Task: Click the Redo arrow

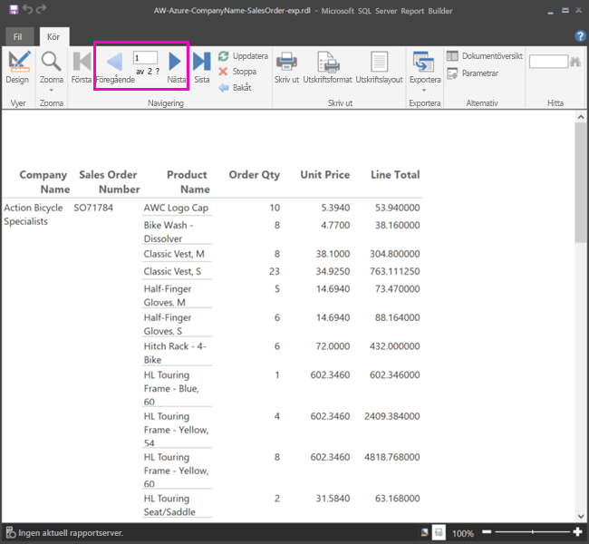Action: (x=42, y=9)
